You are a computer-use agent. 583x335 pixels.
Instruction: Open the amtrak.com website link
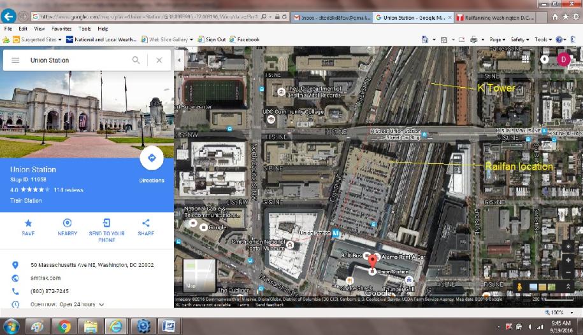point(45,278)
